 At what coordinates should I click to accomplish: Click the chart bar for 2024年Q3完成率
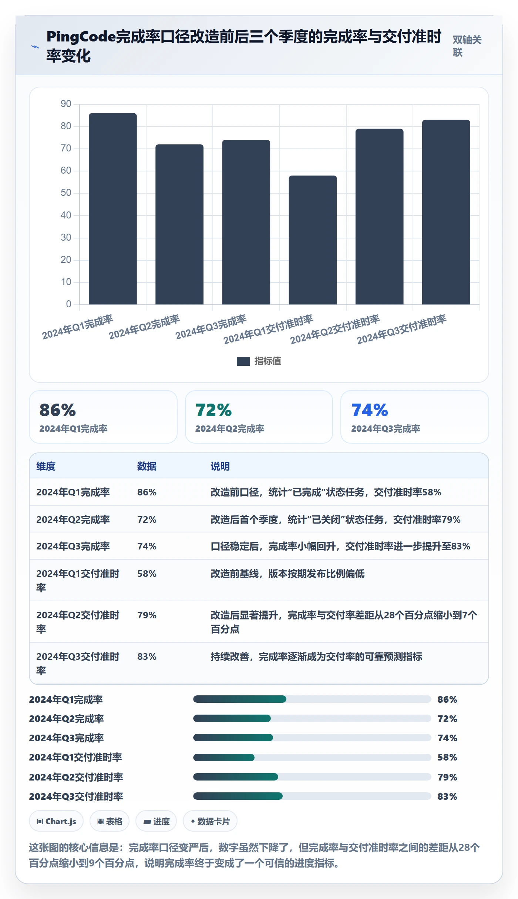pos(246,222)
